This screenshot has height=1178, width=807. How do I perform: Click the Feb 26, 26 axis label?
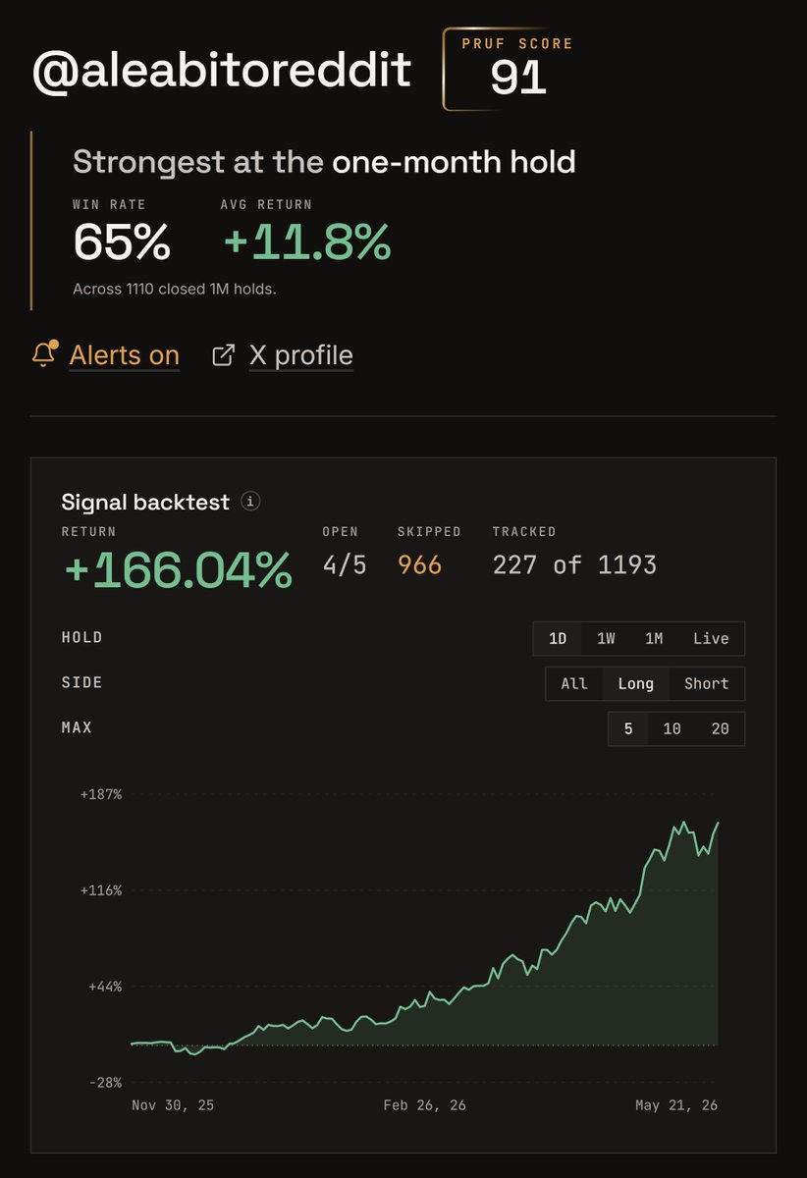425,1105
